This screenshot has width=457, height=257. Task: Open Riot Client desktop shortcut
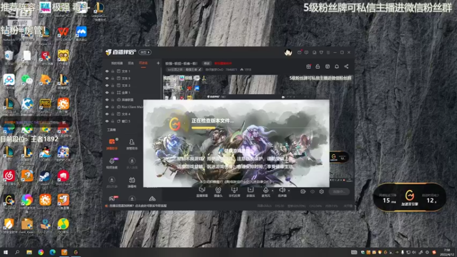(63, 178)
